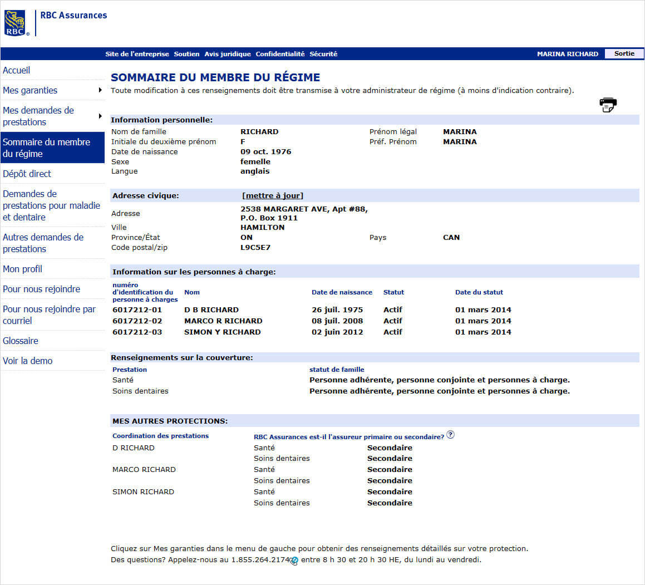Viewport: 645px width, 585px height.
Task: Click the Date du statut column header
Action: pyautogui.click(x=479, y=292)
